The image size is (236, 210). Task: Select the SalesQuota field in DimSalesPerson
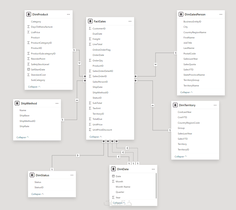point(189,64)
